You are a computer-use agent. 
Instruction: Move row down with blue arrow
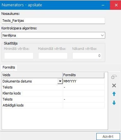pyautogui.click(x=114, y=103)
